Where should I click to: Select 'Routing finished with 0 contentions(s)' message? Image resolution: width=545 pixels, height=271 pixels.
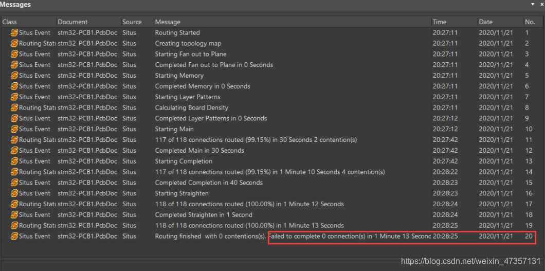pyautogui.click(x=211, y=236)
